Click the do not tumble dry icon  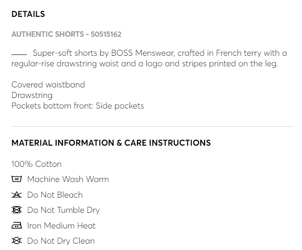[16, 210]
